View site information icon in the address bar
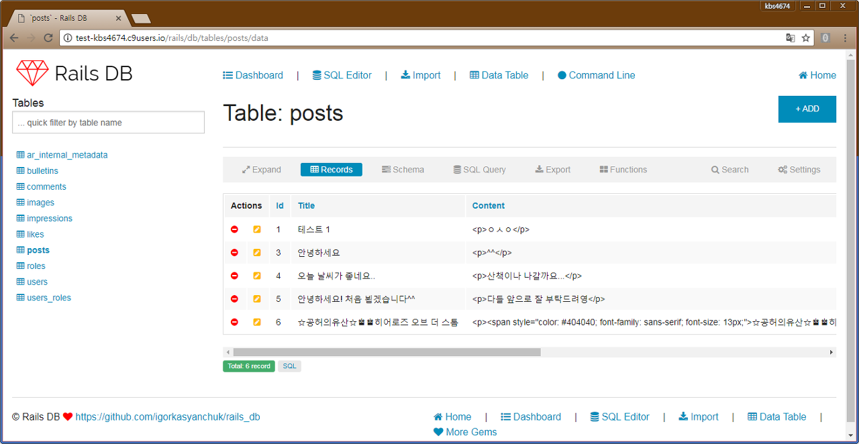 [68, 38]
